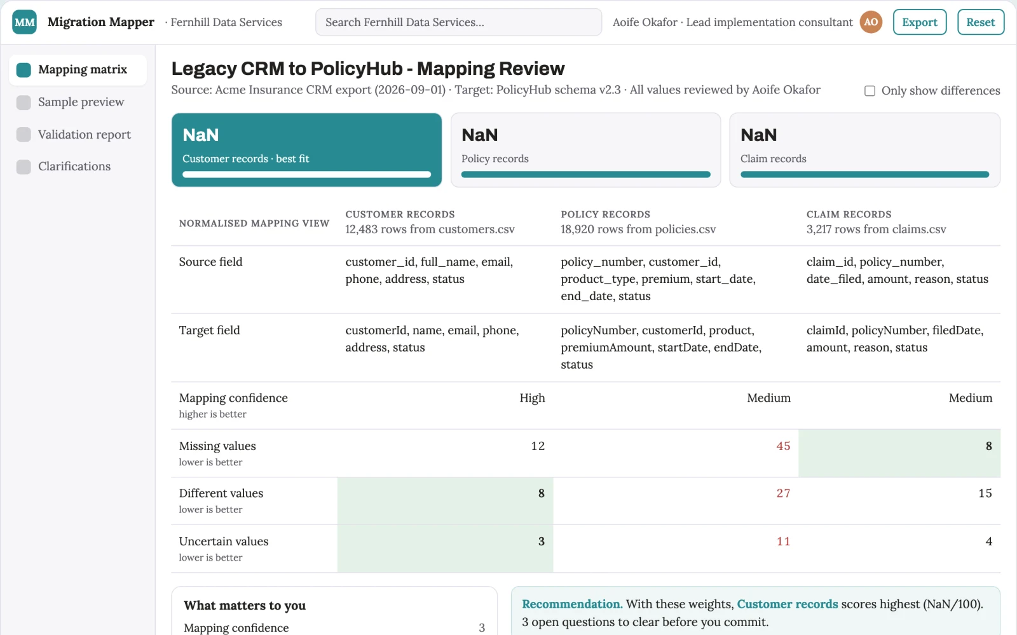This screenshot has height=635, width=1017.
Task: Click uncertain values cell showing 11
Action: (x=676, y=549)
